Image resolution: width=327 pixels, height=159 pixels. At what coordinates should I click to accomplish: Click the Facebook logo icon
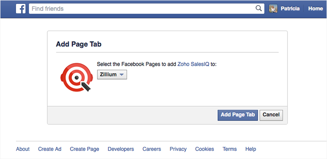pos(21,9)
